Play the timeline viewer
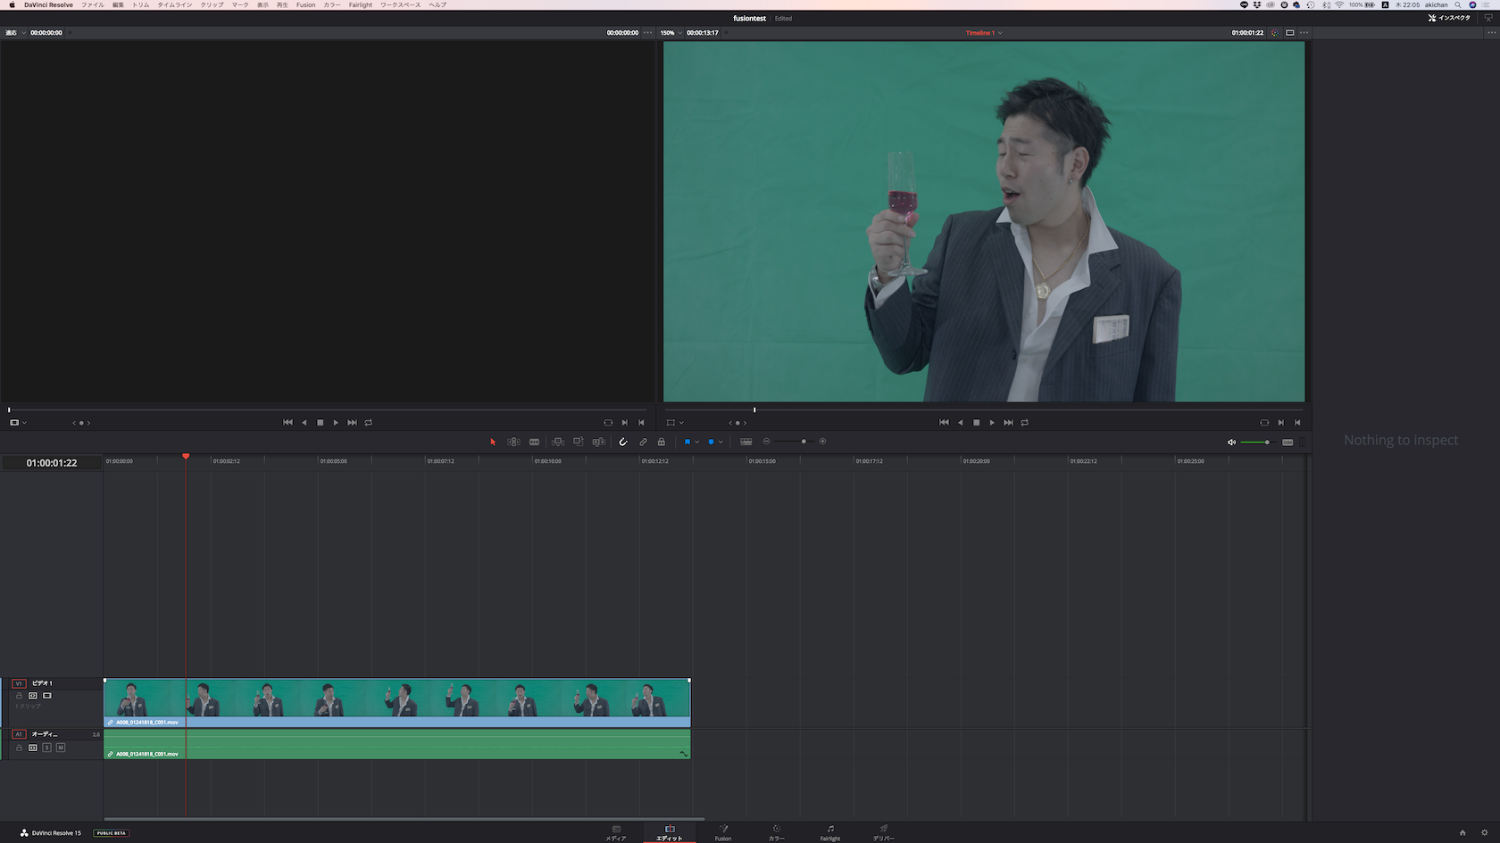 coord(992,423)
